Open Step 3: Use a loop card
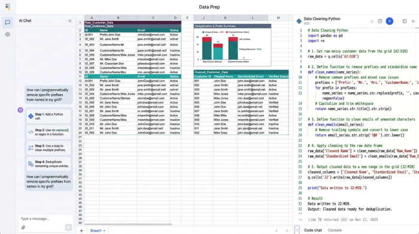This screenshot has width=419, height=234. [48, 148]
